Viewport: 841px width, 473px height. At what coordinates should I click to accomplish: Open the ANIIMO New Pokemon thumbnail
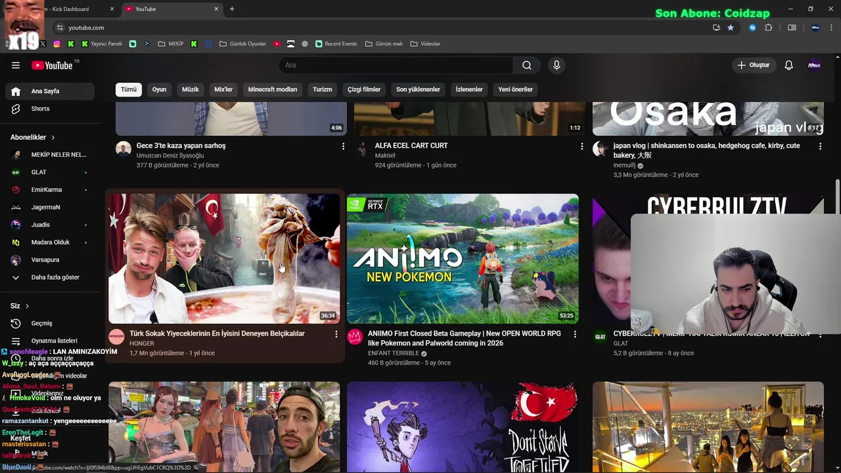pos(463,258)
